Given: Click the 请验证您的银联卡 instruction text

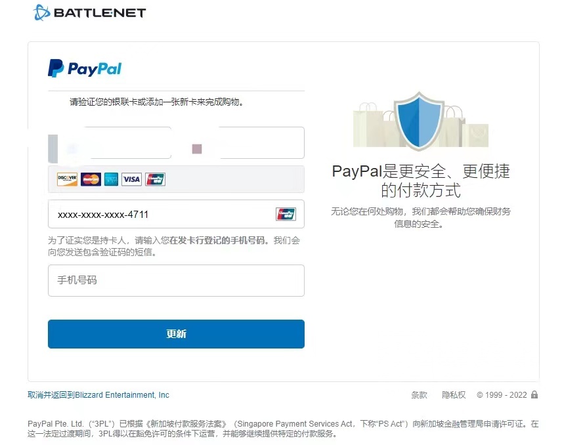Looking at the screenshot, I should (x=157, y=102).
